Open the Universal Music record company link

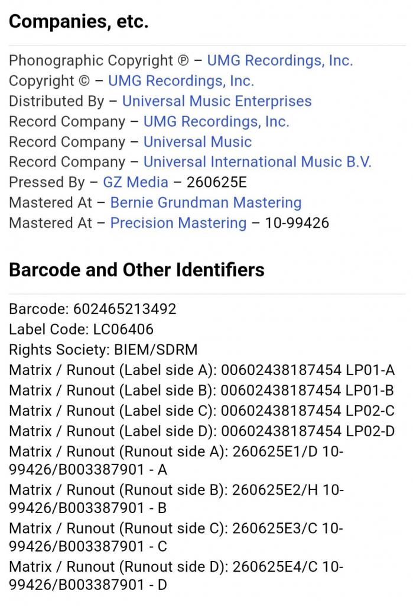click(197, 142)
